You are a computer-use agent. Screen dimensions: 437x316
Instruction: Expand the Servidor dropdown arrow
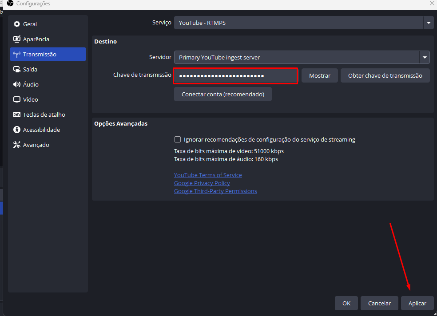click(425, 57)
